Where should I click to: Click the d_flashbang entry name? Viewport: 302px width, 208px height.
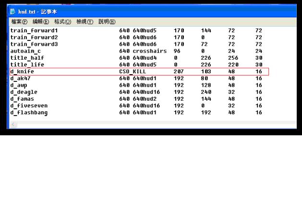click(x=29, y=113)
